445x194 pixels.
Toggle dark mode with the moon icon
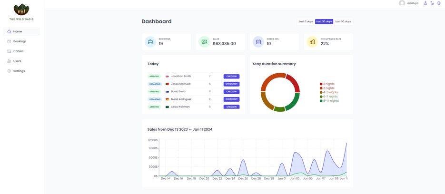432,3
